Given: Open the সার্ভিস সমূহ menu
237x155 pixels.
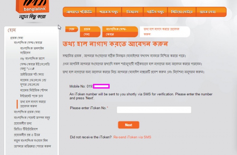Looking at the screenshot, I should 155,12.
